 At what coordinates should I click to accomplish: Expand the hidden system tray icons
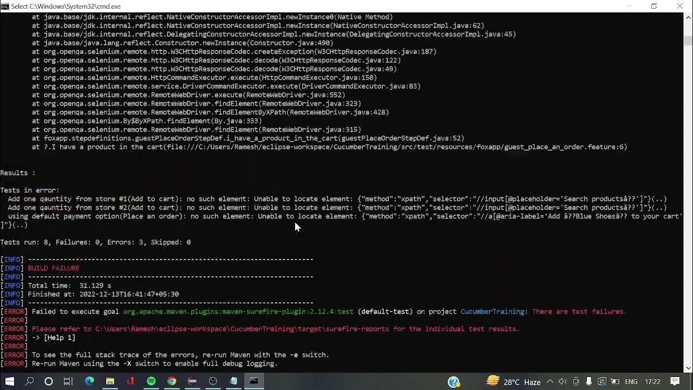550,381
